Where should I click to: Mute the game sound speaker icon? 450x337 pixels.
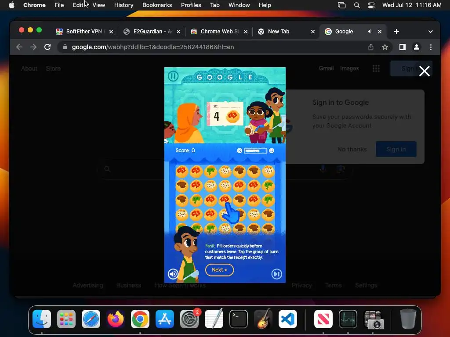pyautogui.click(x=173, y=274)
